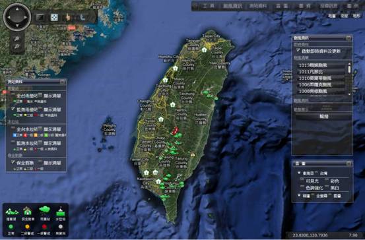Screen dimensions: 365x240
Task: Click the protected target house legend icon
Action: (28, 211)
